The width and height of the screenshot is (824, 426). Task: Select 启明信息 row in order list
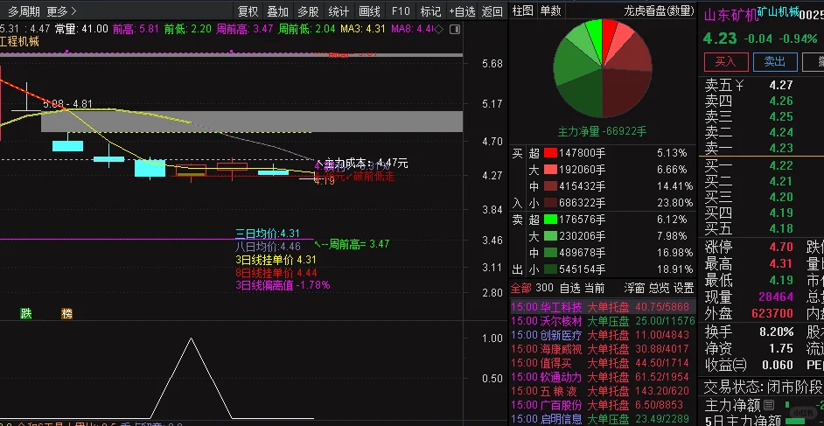point(603,419)
